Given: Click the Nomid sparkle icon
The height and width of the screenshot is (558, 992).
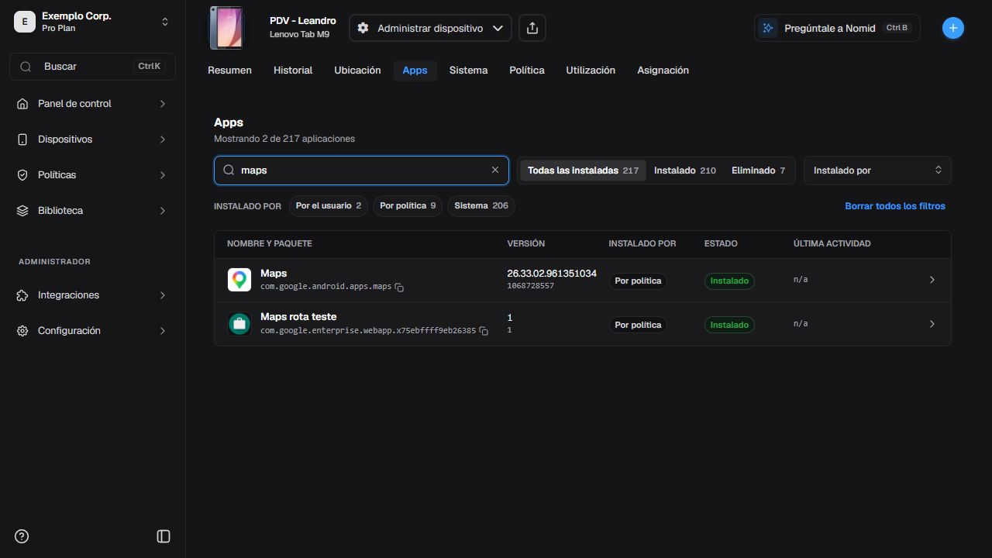Looking at the screenshot, I should coord(768,28).
